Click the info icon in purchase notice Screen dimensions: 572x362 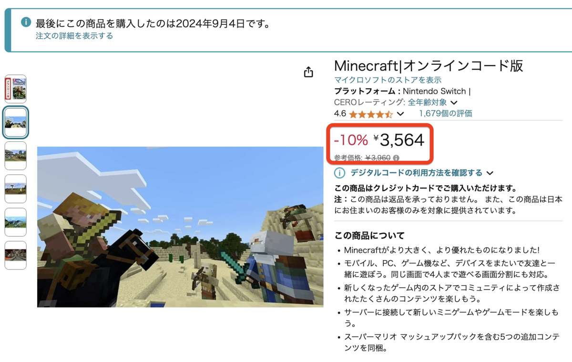[25, 22]
